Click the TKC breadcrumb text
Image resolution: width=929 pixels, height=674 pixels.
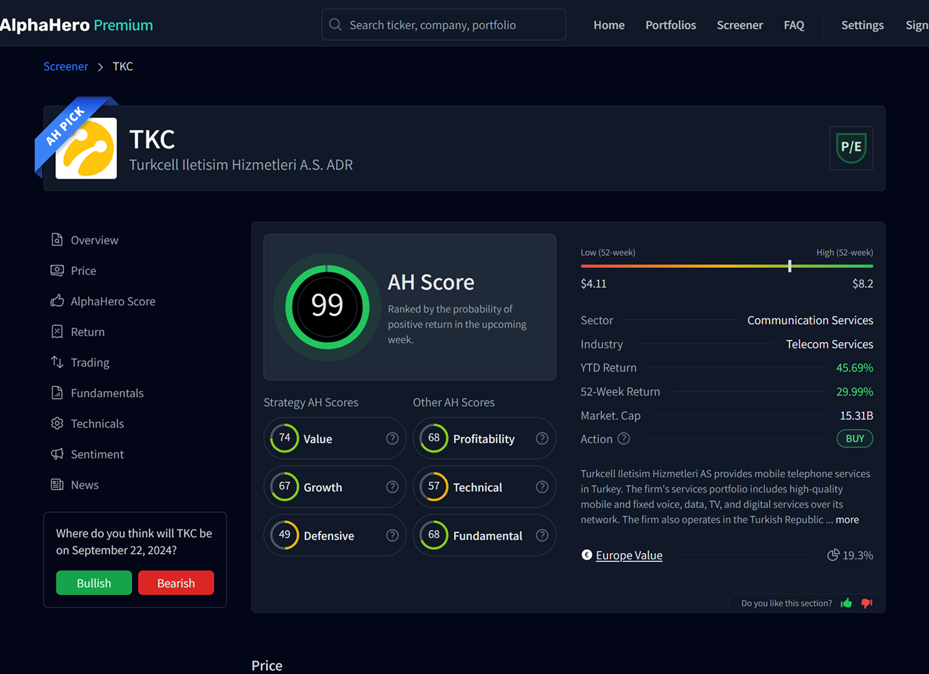[123, 66]
